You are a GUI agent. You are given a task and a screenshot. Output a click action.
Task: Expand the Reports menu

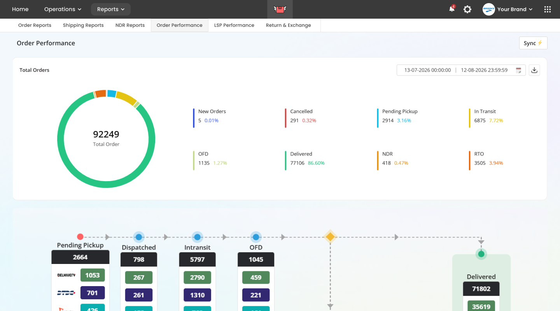111,9
